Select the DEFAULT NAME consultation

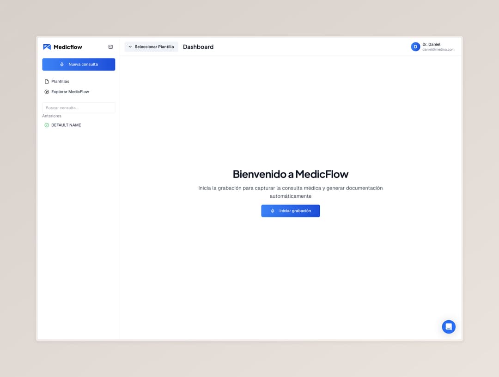tap(66, 125)
